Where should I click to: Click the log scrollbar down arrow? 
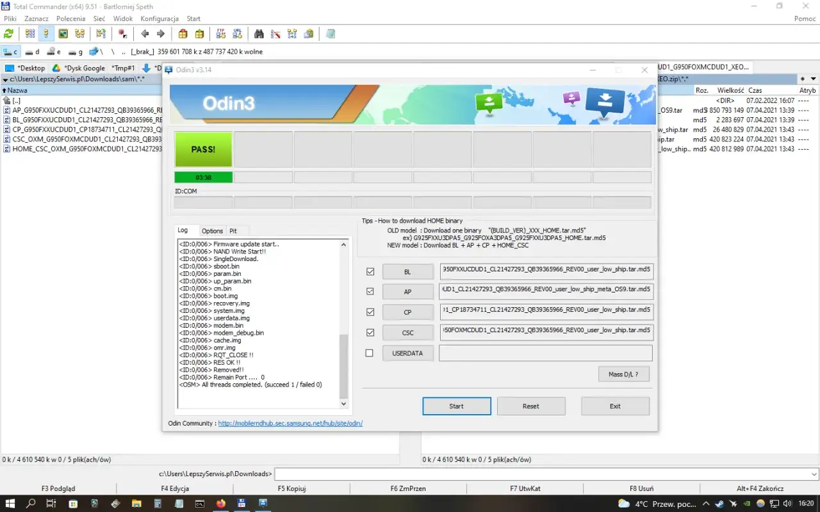coord(343,403)
